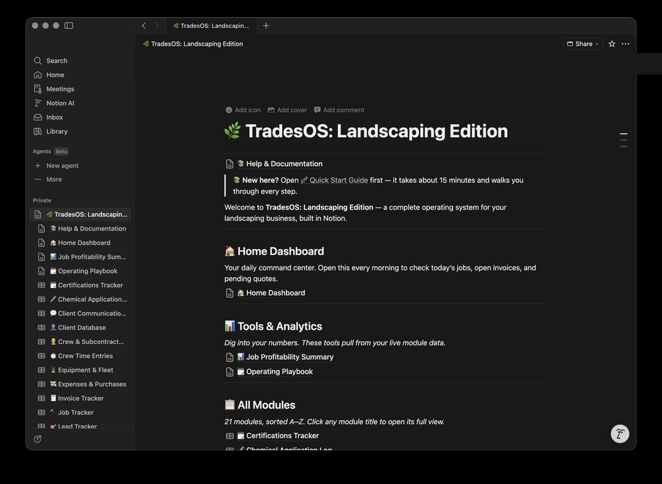The image size is (662, 484).
Task: Open Job Tracker in sidebar
Action: click(80, 413)
